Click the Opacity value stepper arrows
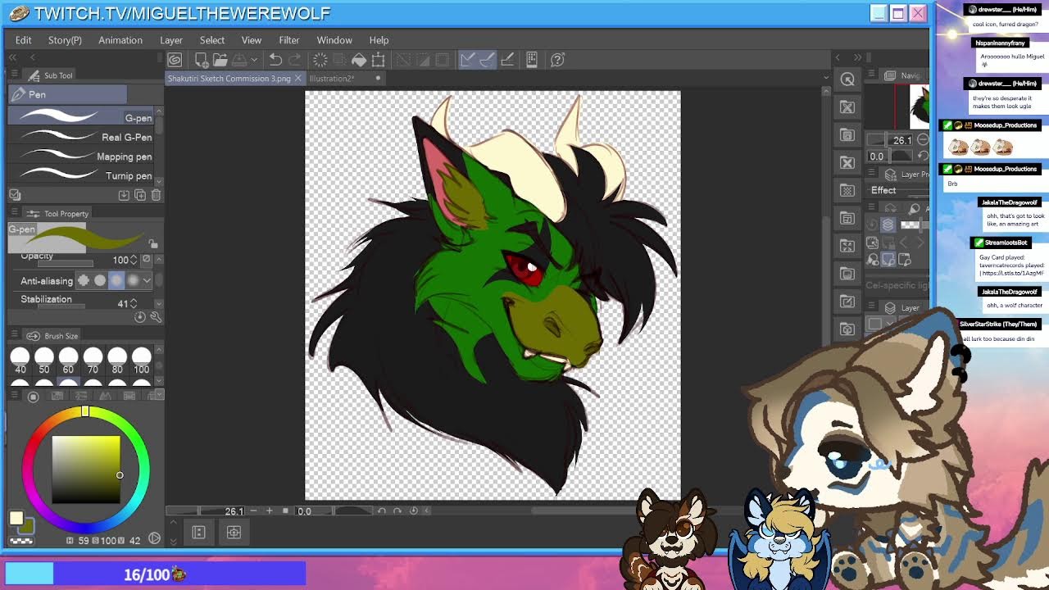Screen dimensions: 1049x590 click(134, 260)
